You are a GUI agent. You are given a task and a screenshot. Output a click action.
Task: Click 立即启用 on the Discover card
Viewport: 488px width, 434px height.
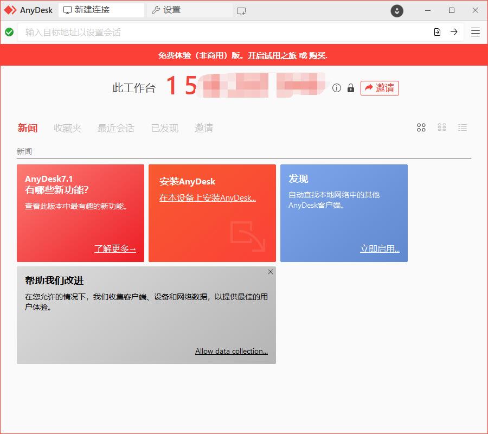tap(380, 249)
